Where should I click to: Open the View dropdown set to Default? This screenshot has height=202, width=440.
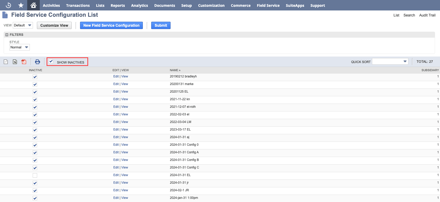pyautogui.click(x=23, y=25)
